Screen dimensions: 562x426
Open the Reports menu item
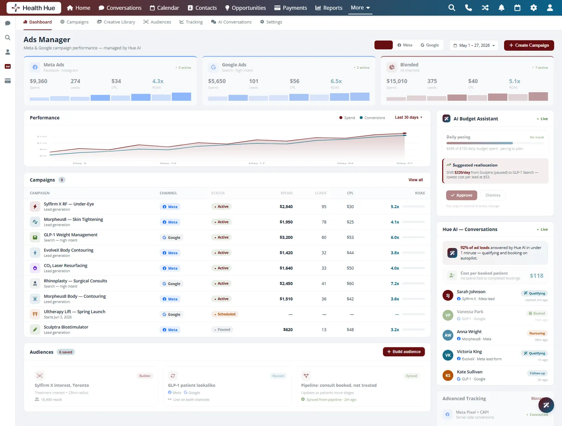329,8
